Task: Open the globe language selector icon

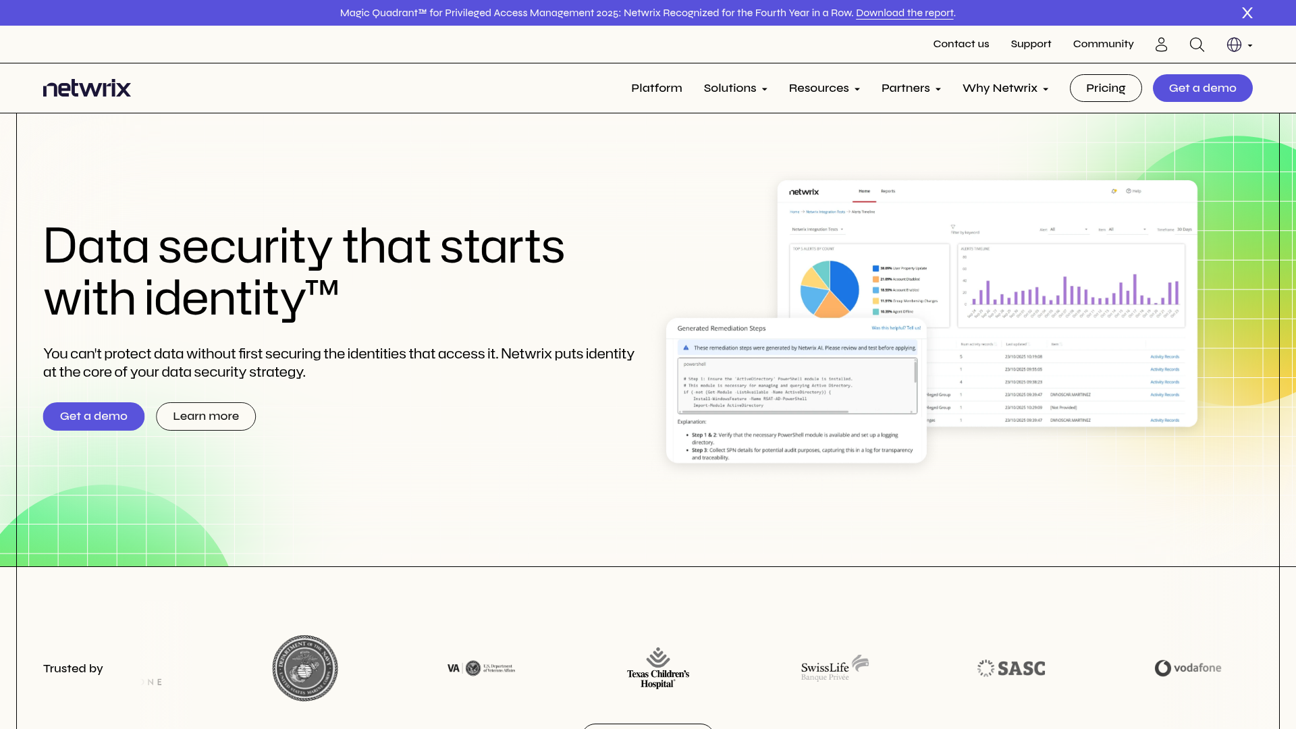Action: [1235, 45]
